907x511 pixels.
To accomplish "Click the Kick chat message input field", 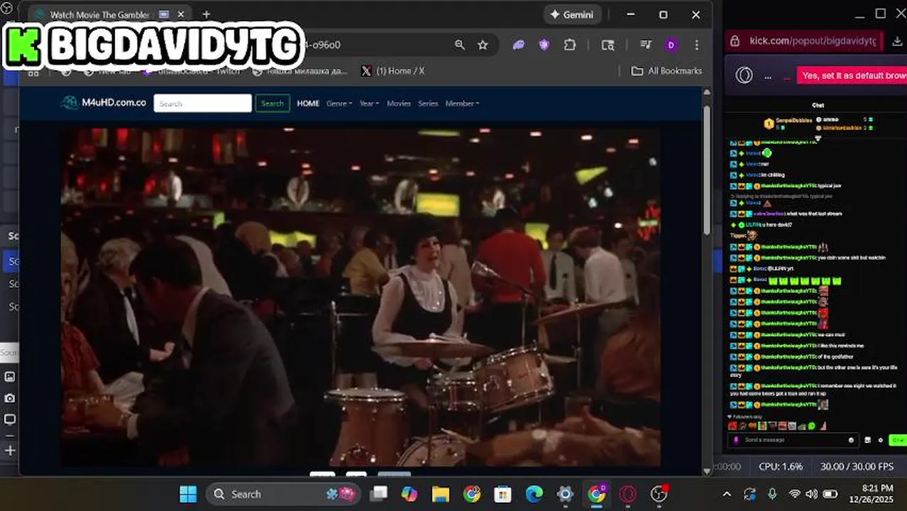I will (794, 440).
